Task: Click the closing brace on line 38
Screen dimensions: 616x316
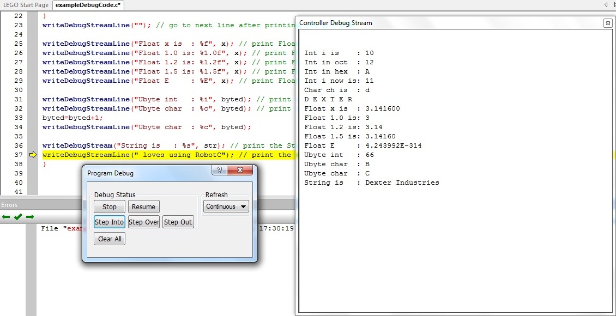Action: click(x=44, y=164)
